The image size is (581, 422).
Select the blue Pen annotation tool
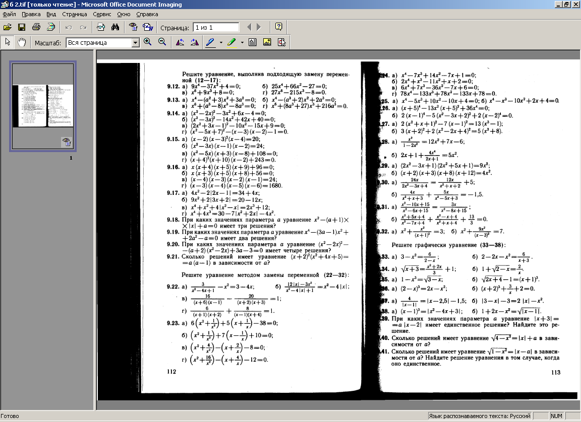[x=210, y=42]
